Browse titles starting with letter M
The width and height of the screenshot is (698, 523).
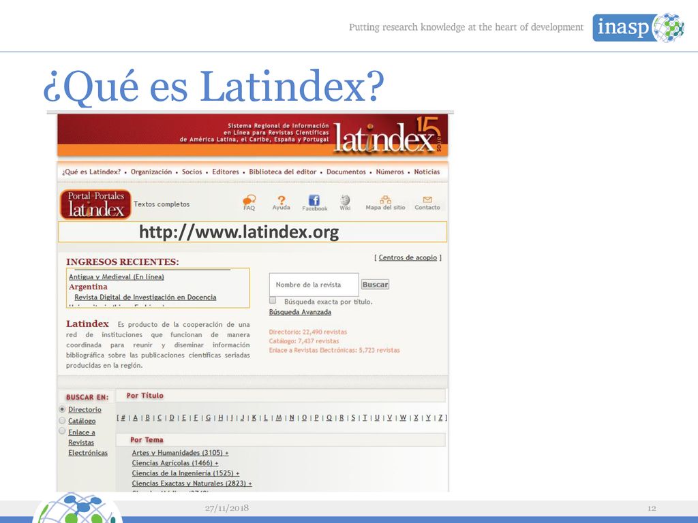(x=279, y=417)
